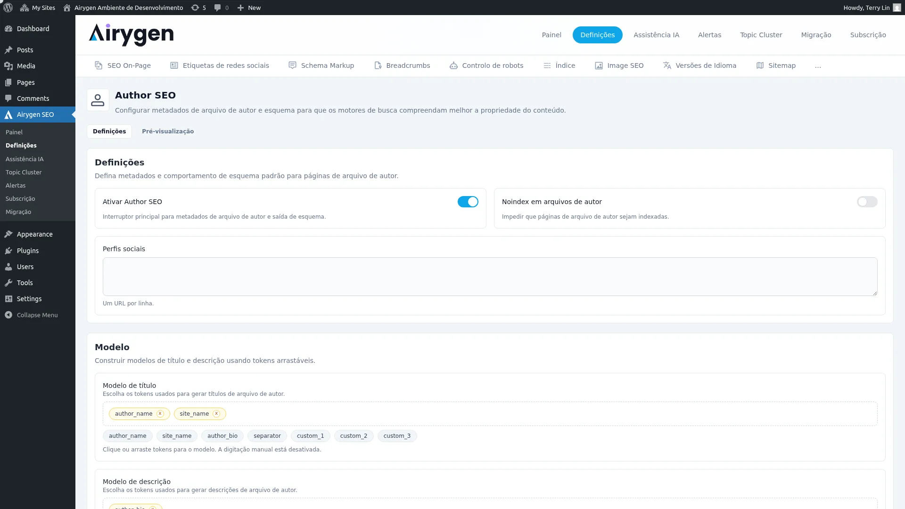Click the Media icon in sidebar
This screenshot has width=905, height=509.
(x=8, y=66)
